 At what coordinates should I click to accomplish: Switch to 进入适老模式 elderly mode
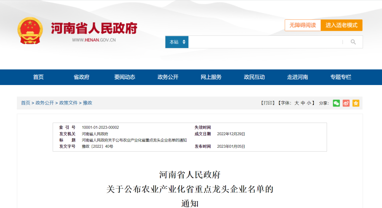341,25
